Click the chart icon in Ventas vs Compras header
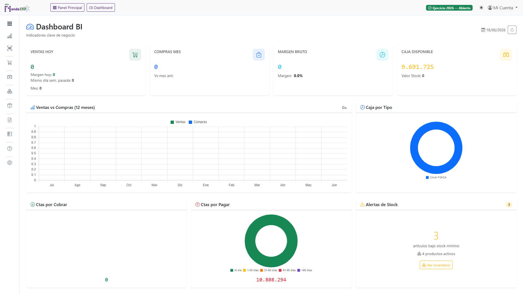Image resolution: width=523 pixels, height=294 pixels. click(33, 107)
